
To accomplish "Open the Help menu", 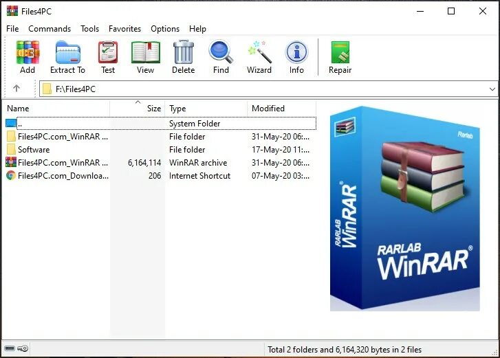I will pyautogui.click(x=197, y=29).
